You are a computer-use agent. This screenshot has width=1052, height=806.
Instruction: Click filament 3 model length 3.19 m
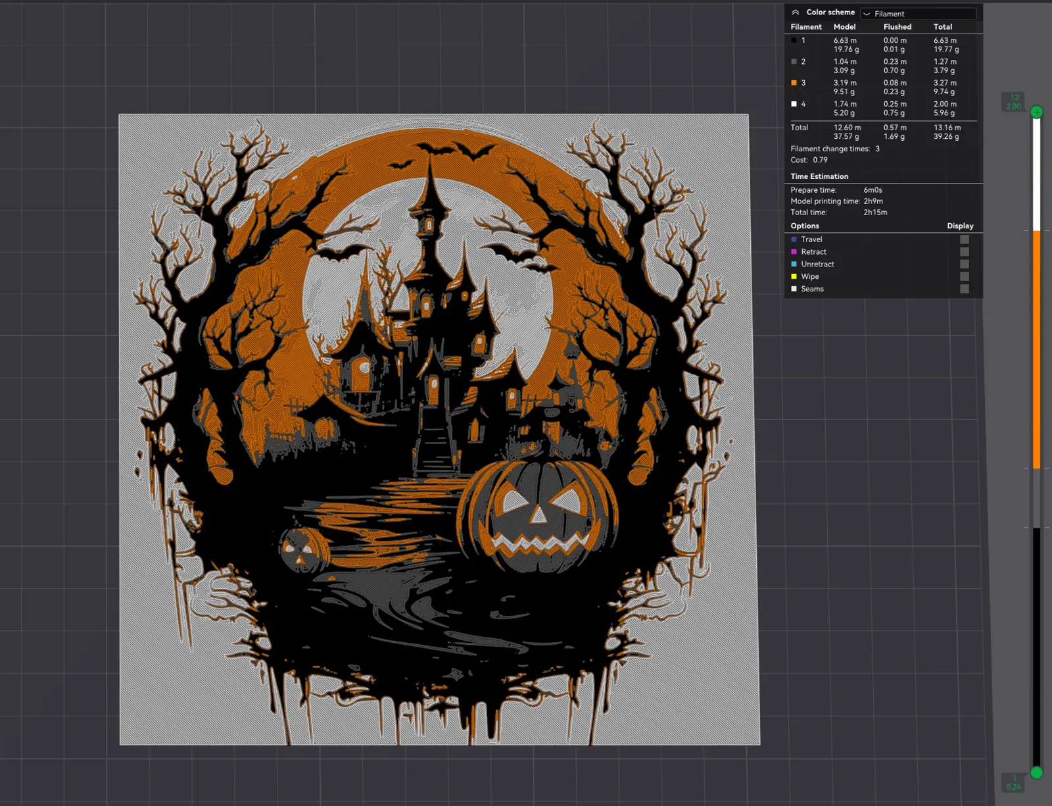tap(845, 83)
